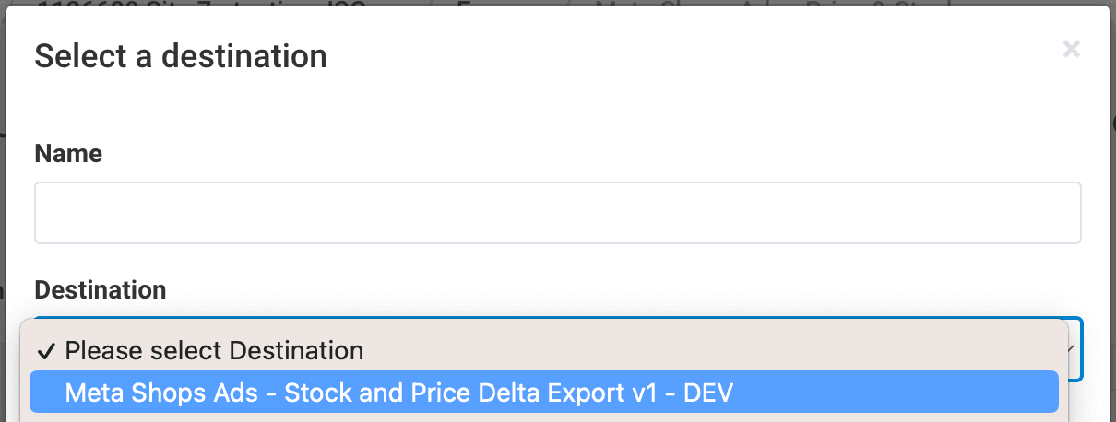
Task: Close the Select a destination dialog
Action: click(x=1071, y=50)
